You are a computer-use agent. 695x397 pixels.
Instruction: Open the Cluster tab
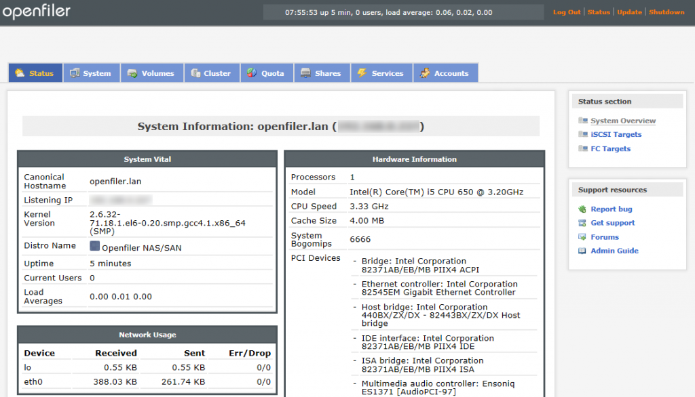pos(212,73)
